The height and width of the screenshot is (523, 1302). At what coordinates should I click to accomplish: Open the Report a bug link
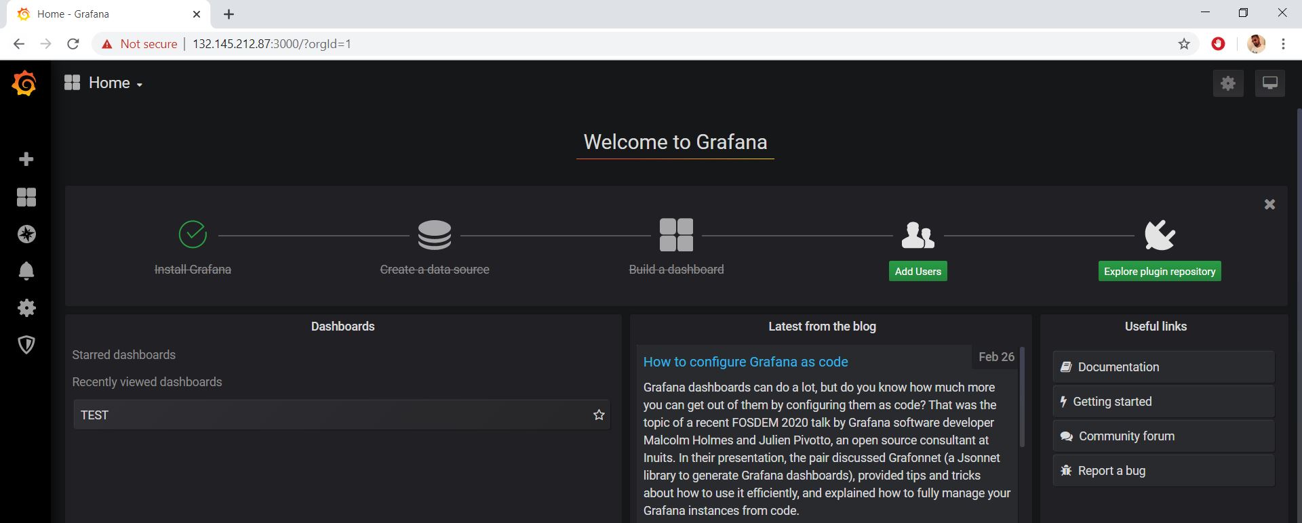coord(1164,471)
